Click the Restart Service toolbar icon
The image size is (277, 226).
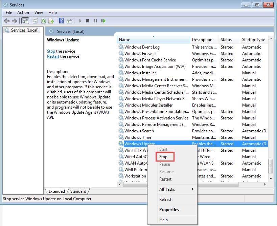coord(103,21)
